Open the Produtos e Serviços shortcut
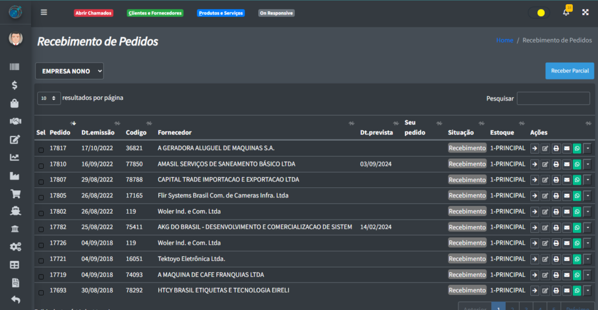The image size is (598, 310). point(220,13)
